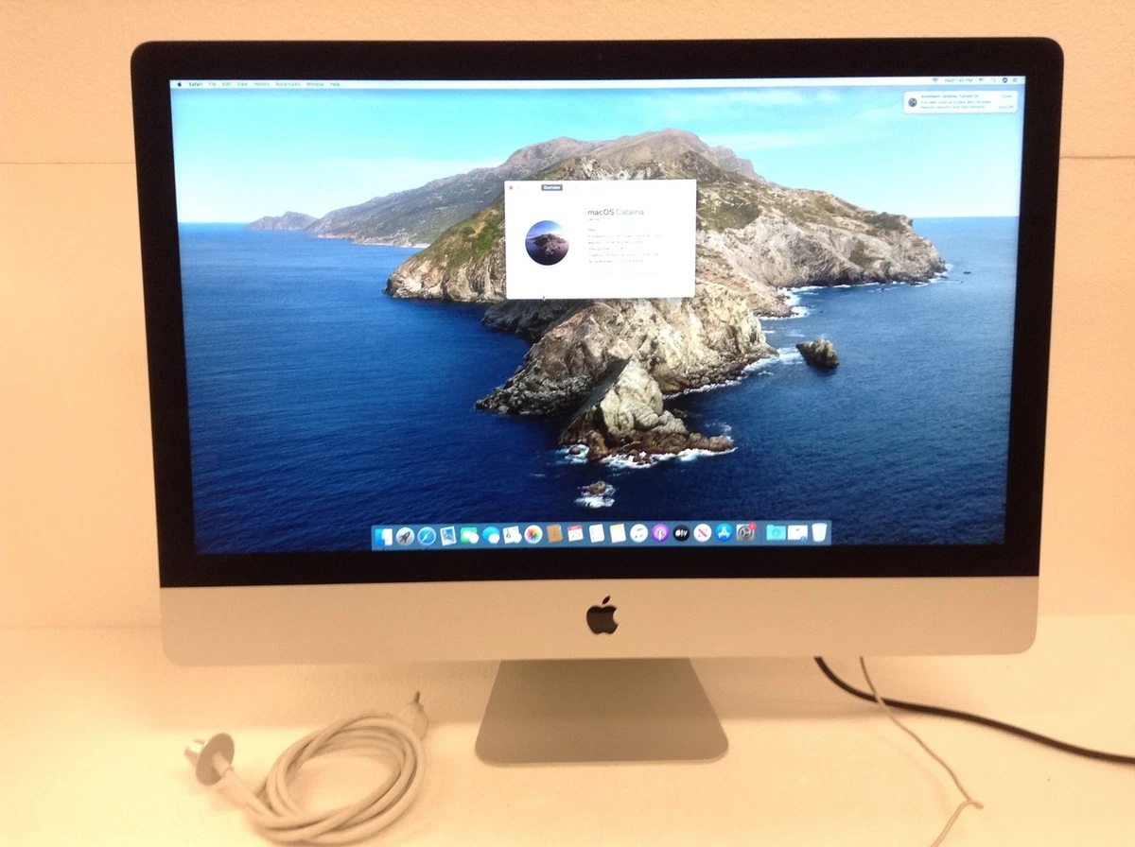This screenshot has height=847, width=1135.
Task: Open the Calendar app from the Dock
Action: coord(575,536)
